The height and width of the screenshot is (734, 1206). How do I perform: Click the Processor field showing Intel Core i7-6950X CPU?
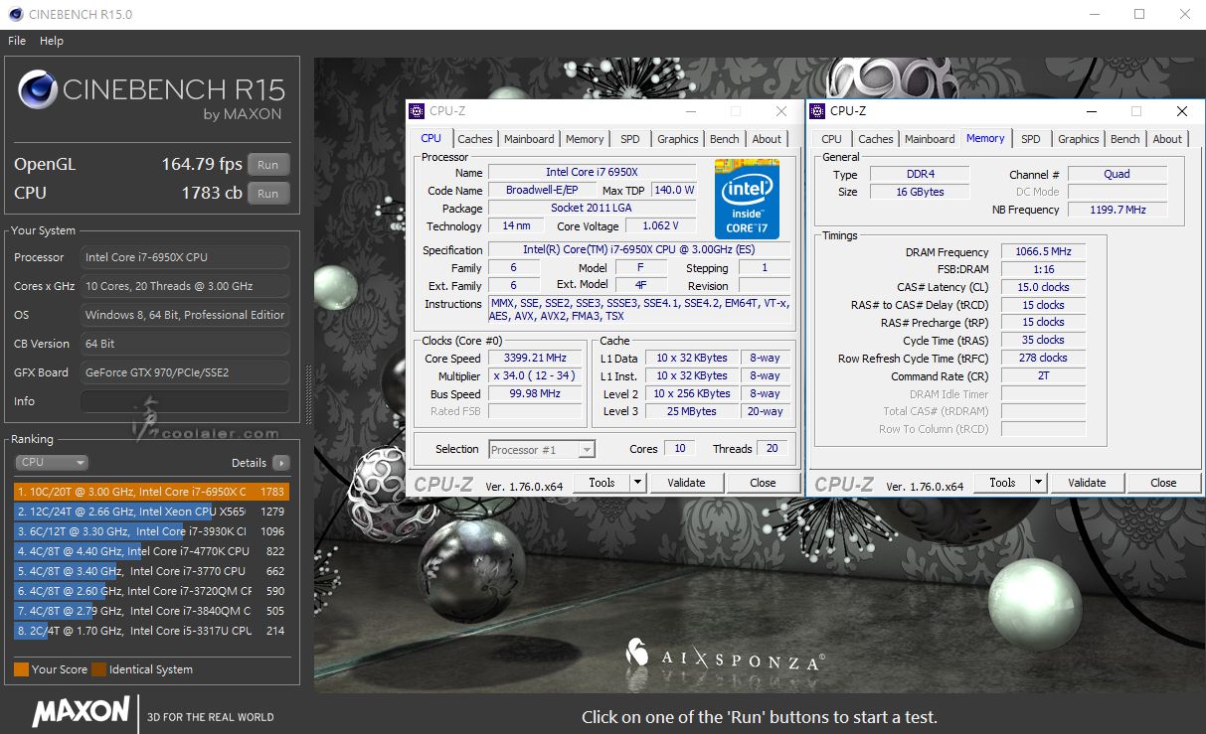pos(185,257)
